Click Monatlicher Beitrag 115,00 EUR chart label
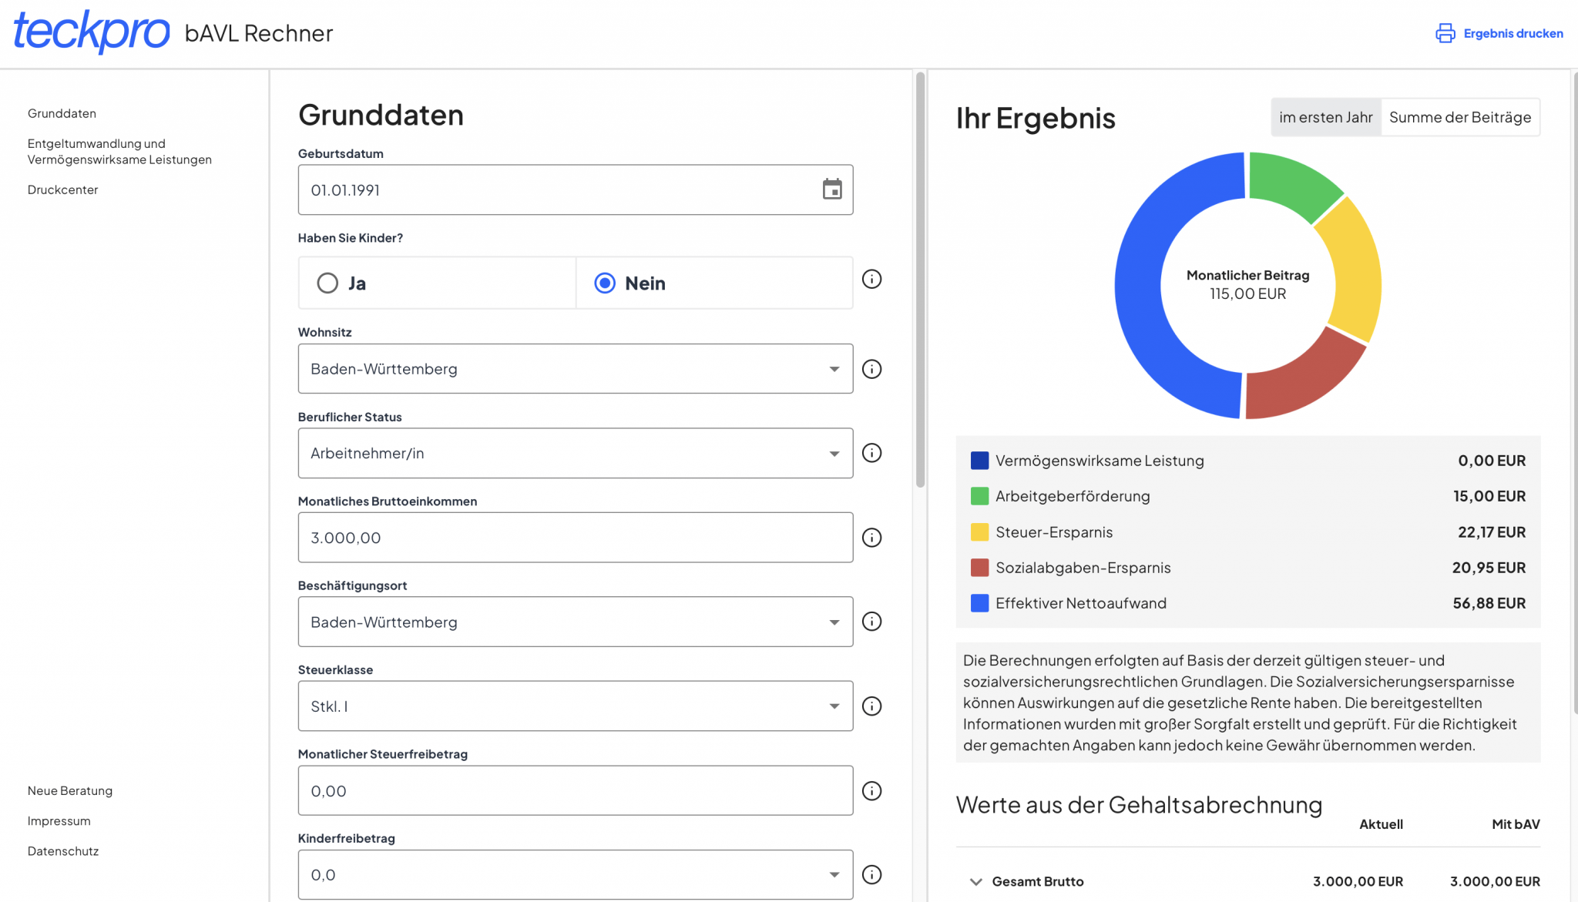The width and height of the screenshot is (1578, 902). pos(1247,284)
